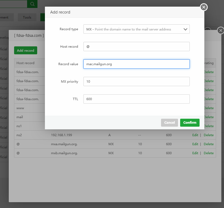Delete the ns2 record
This screenshot has width=224, height=208.
pos(209,135)
